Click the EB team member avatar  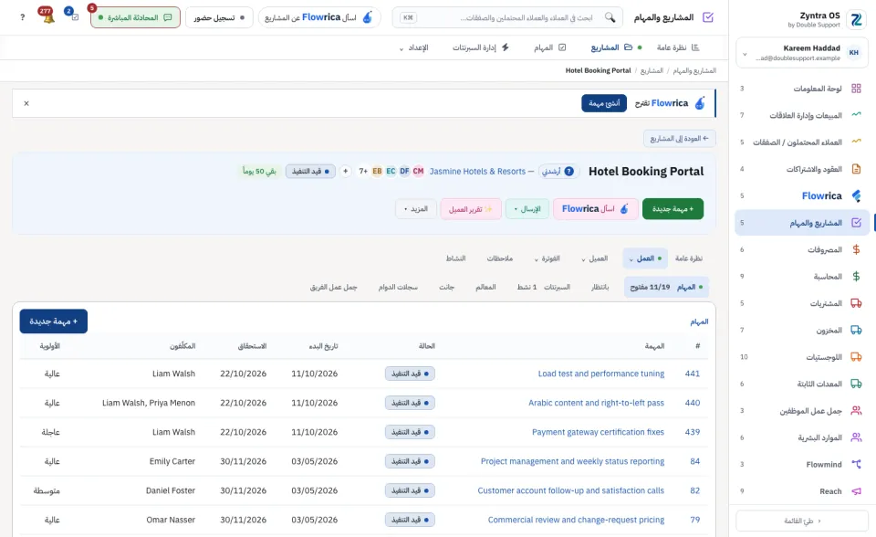click(x=377, y=171)
